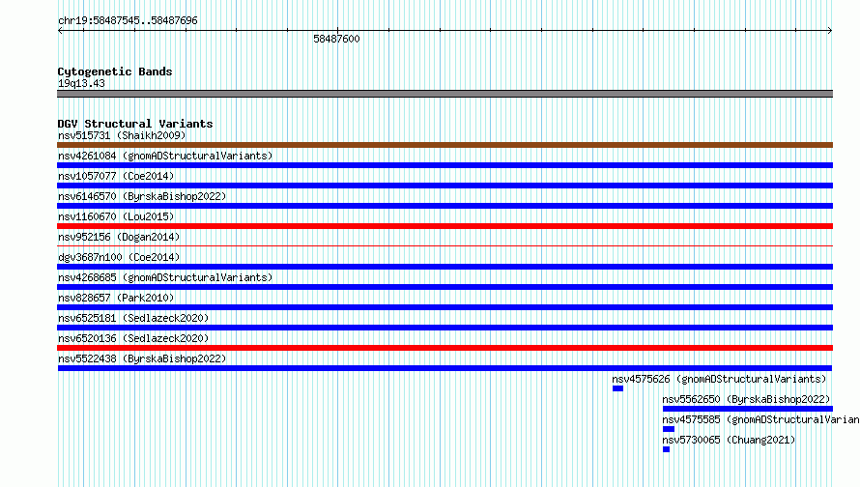Image resolution: width=860 pixels, height=487 pixels.
Task: Click the red nsv6520136 variant bar
Action: 444,348
